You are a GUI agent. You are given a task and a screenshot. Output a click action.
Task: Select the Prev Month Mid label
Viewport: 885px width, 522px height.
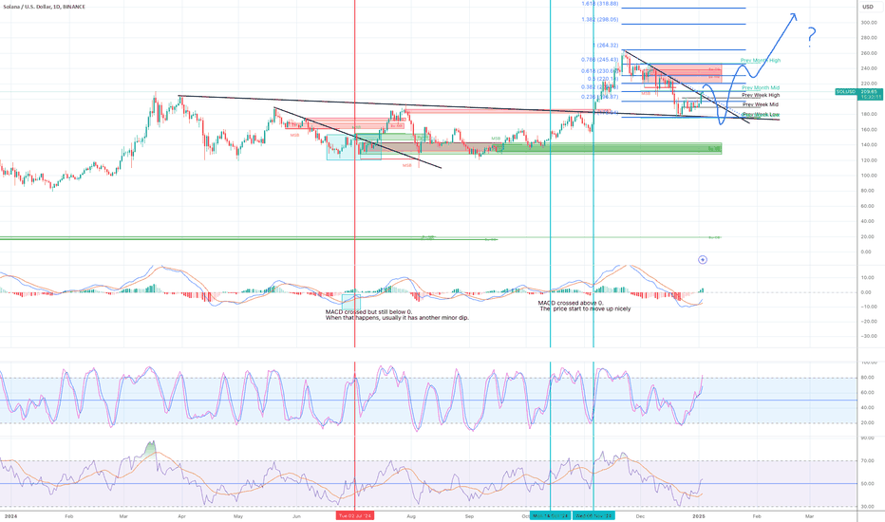click(761, 88)
